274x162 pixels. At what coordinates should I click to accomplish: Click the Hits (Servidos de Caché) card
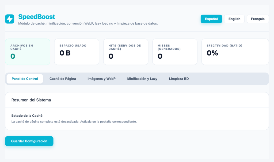[x=126, y=52]
